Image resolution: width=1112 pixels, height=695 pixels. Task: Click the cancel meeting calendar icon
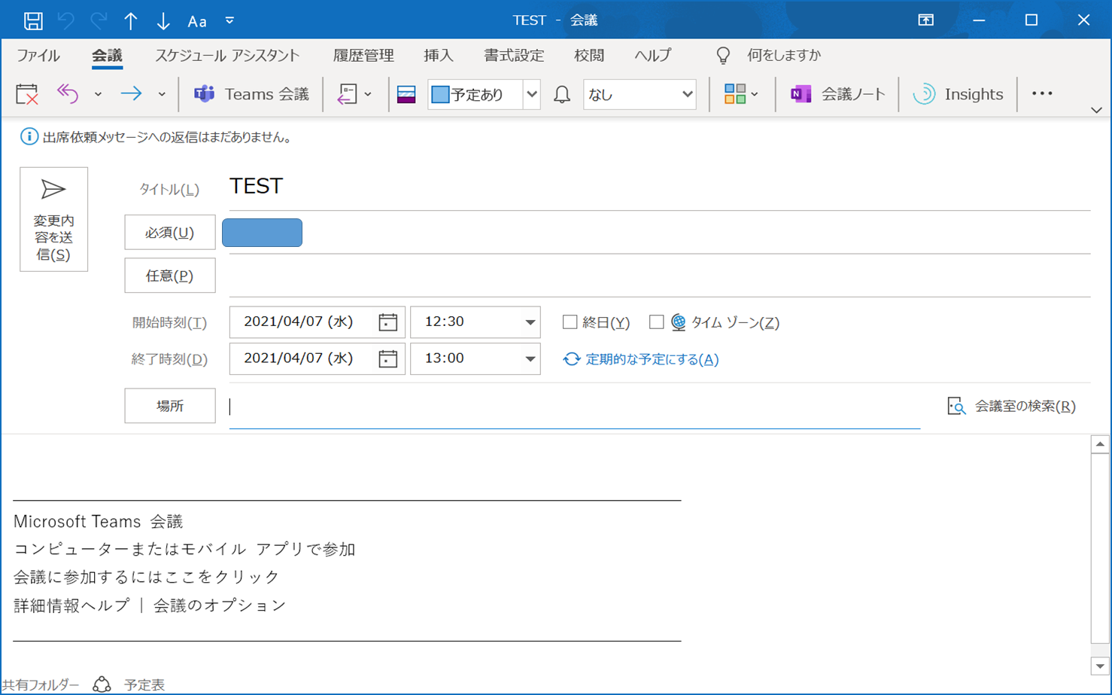pyautogui.click(x=27, y=94)
